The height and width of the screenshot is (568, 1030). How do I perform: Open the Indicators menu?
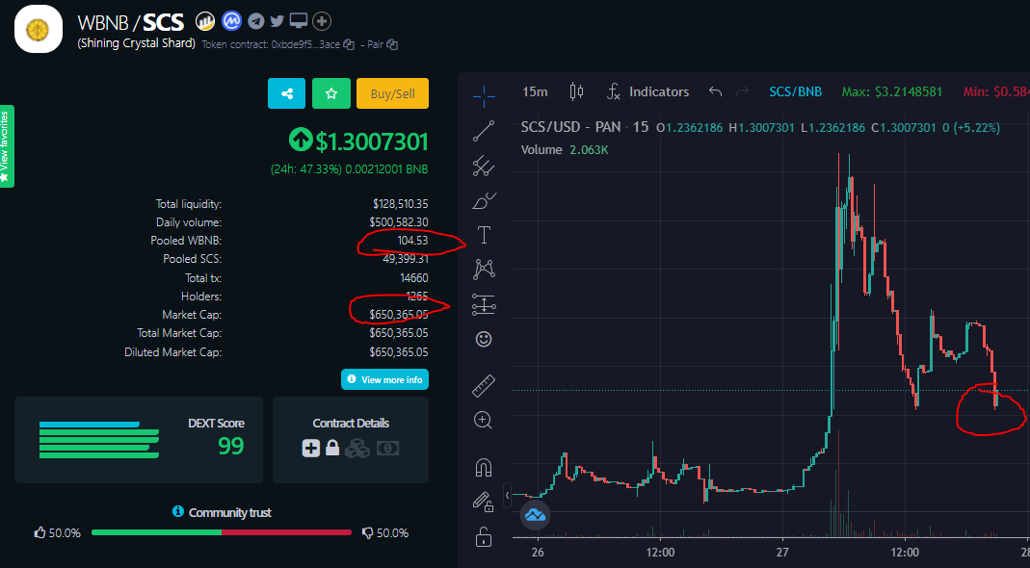647,91
